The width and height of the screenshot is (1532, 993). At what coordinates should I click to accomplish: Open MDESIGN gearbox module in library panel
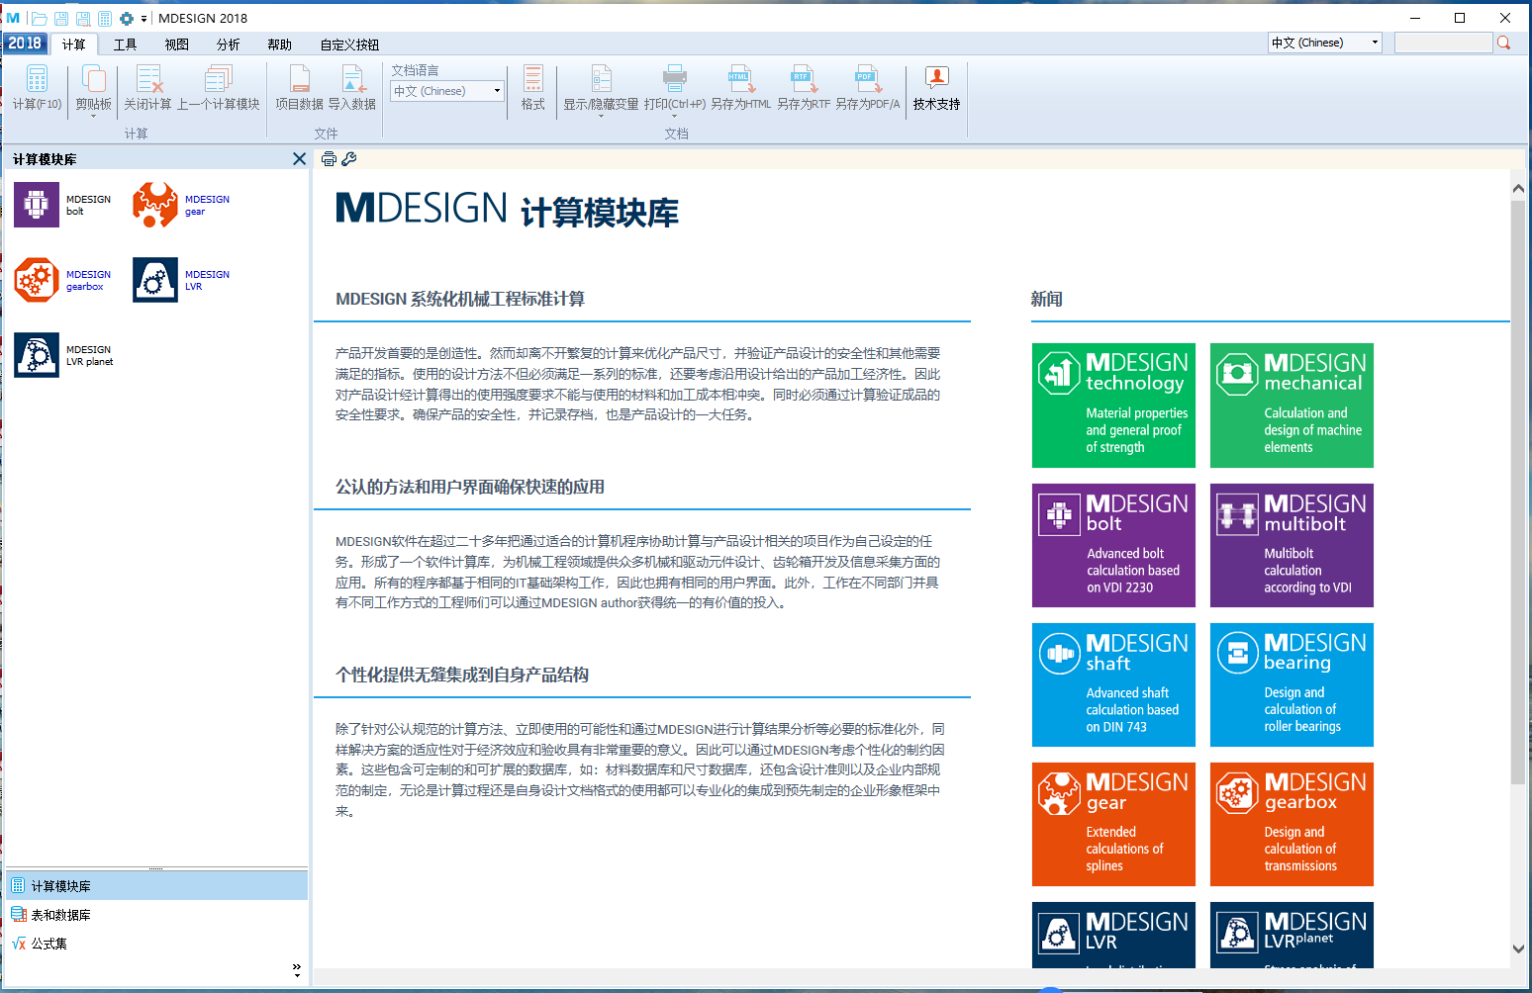click(x=62, y=280)
